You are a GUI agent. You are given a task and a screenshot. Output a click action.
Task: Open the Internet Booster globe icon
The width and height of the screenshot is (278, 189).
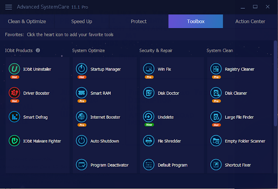(x=82, y=117)
